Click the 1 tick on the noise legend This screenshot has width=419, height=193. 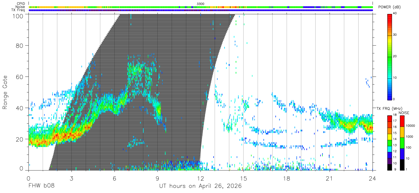pyautogui.click(x=406, y=170)
